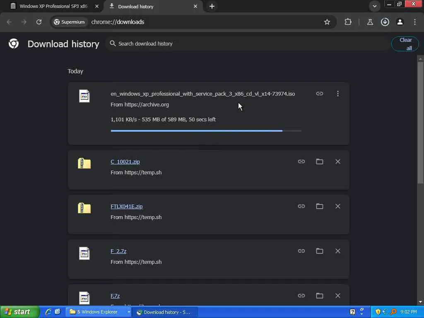Screen dimensions: 424x318
Task: Open the C_10021.zip file link
Action: point(125,162)
